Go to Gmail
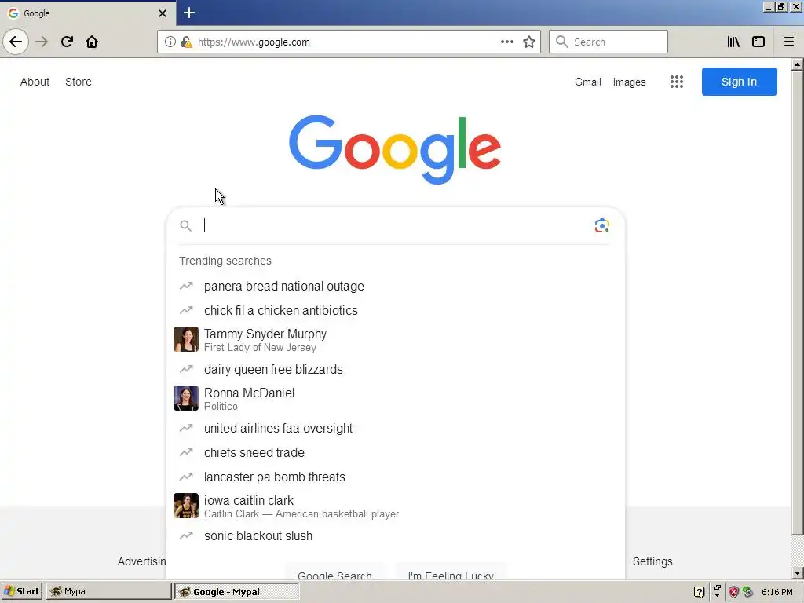804x603 pixels. (x=587, y=82)
